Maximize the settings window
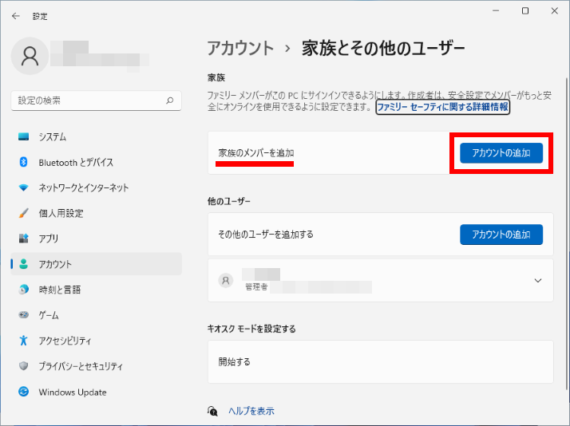 pos(525,11)
